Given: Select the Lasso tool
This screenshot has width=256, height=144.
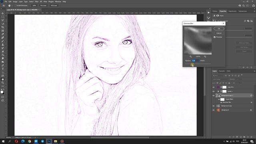Looking at the screenshot, I should point(3,20).
